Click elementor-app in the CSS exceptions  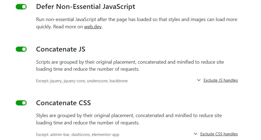106,135
